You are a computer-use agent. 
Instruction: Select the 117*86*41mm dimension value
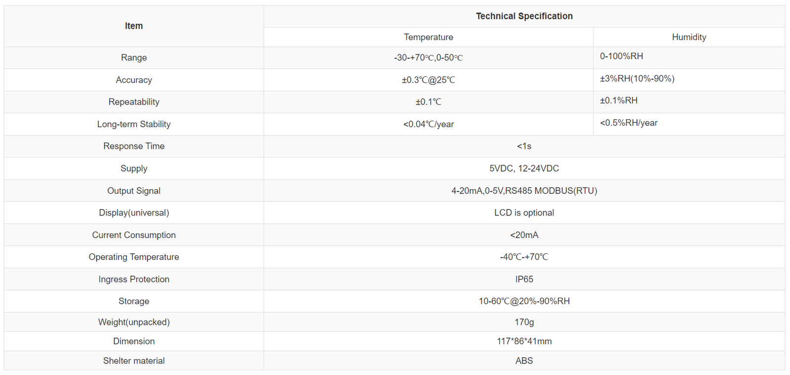[x=524, y=341]
